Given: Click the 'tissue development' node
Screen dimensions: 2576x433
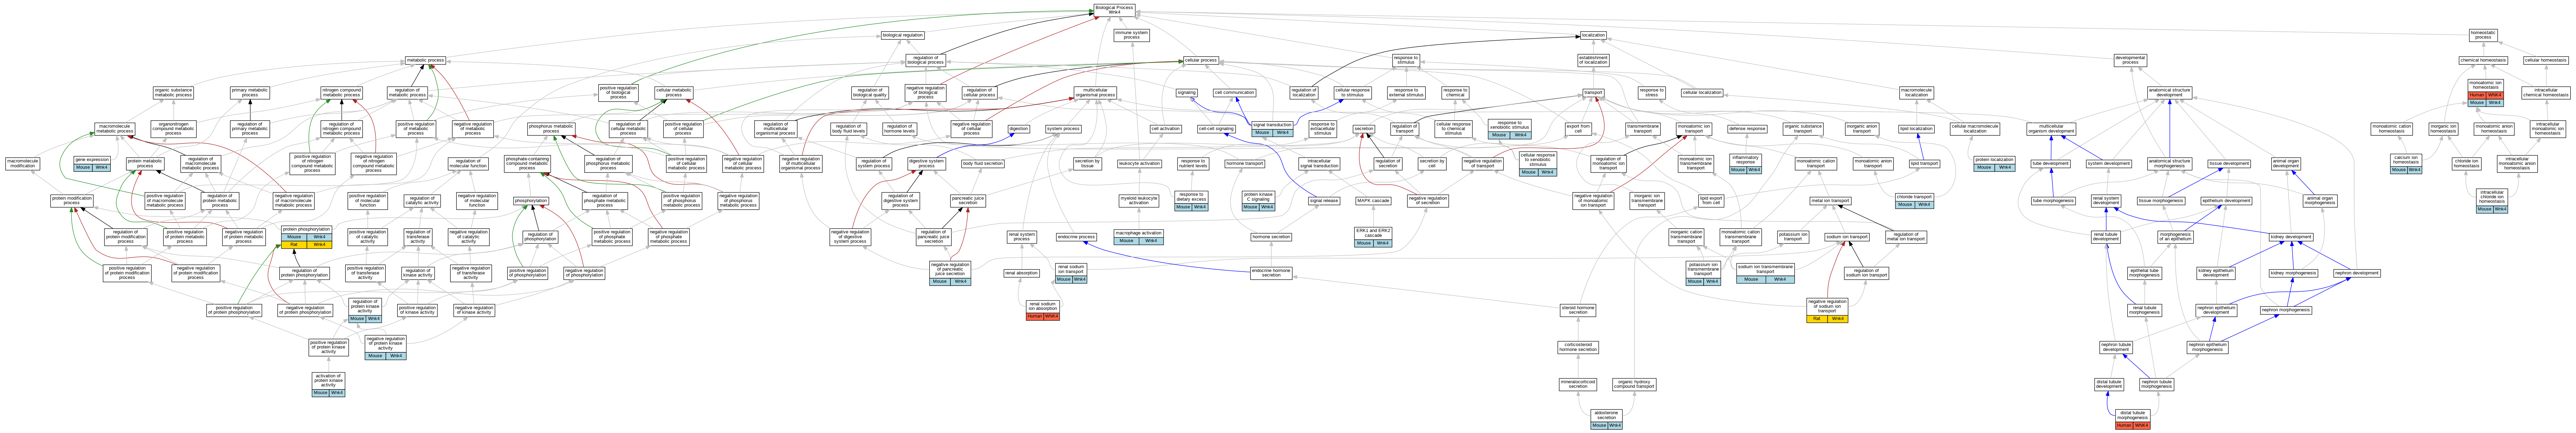Looking at the screenshot, I should pos(2229,163).
